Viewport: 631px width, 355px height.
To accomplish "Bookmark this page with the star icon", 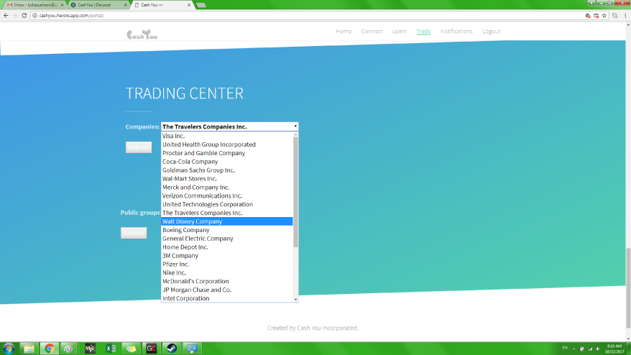I will [604, 15].
